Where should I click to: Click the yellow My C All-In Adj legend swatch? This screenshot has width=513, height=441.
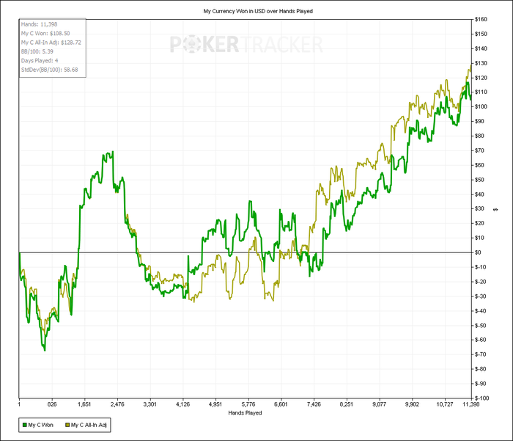67,425
